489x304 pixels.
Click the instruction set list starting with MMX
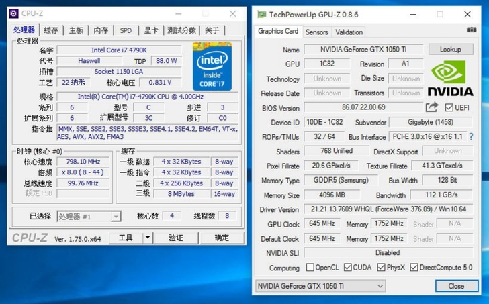148,133
